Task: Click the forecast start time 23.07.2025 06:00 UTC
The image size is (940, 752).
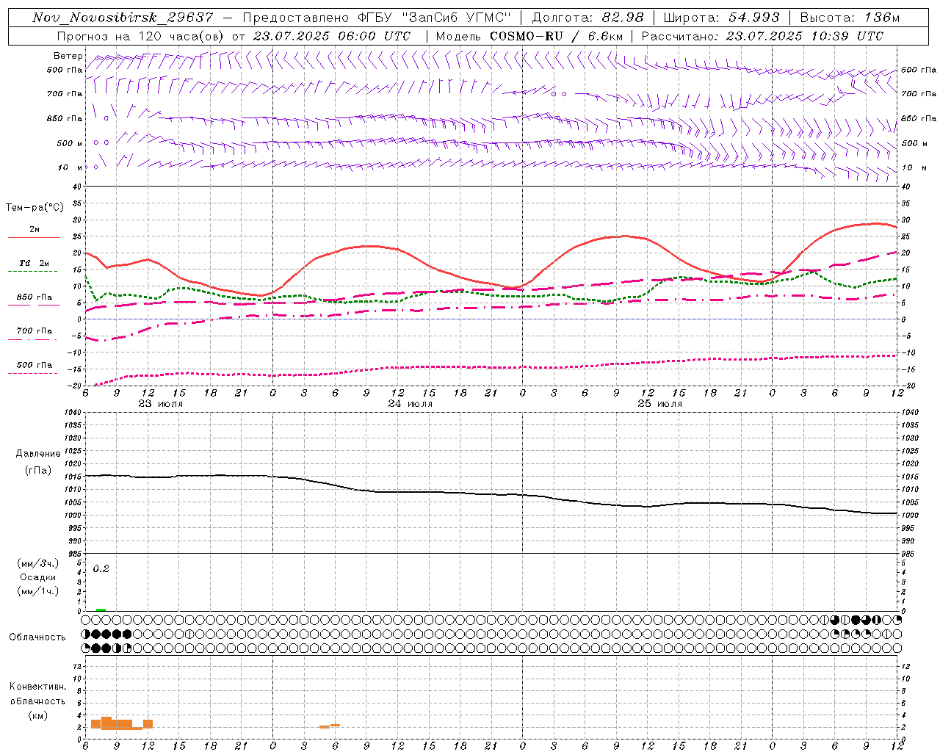Action: (x=332, y=36)
